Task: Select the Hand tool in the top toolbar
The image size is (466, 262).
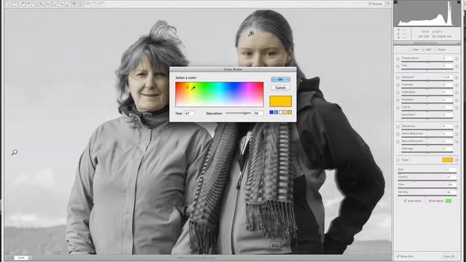Action: [x=15, y=4]
